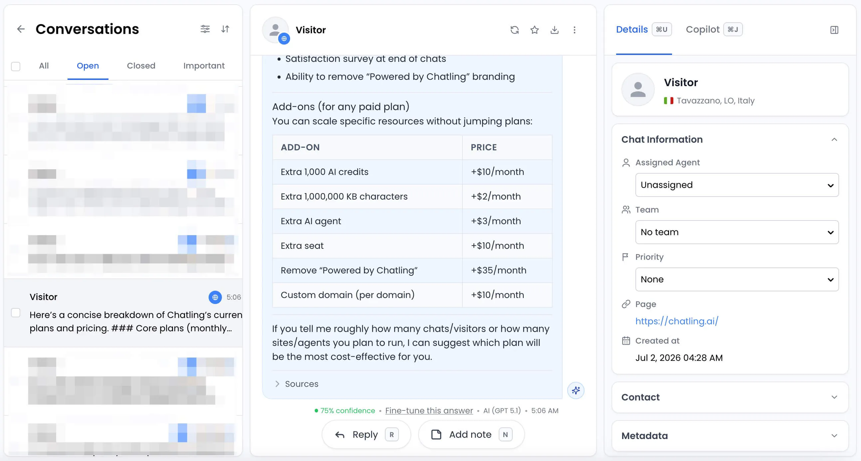
Task: Click the +$3/month price cell
Action: [x=507, y=221]
